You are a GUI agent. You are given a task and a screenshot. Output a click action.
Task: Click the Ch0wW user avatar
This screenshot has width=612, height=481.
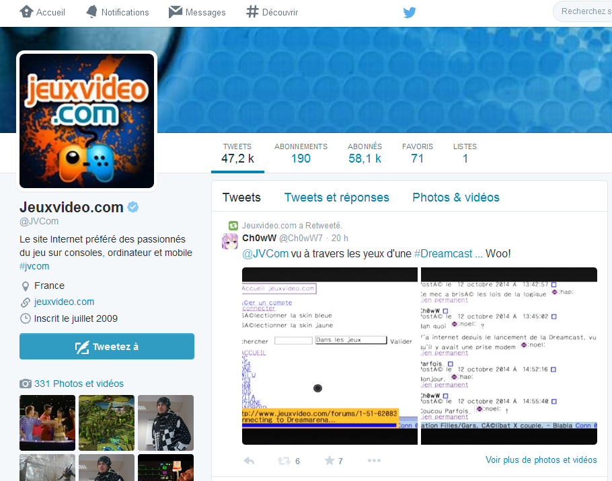pos(230,241)
